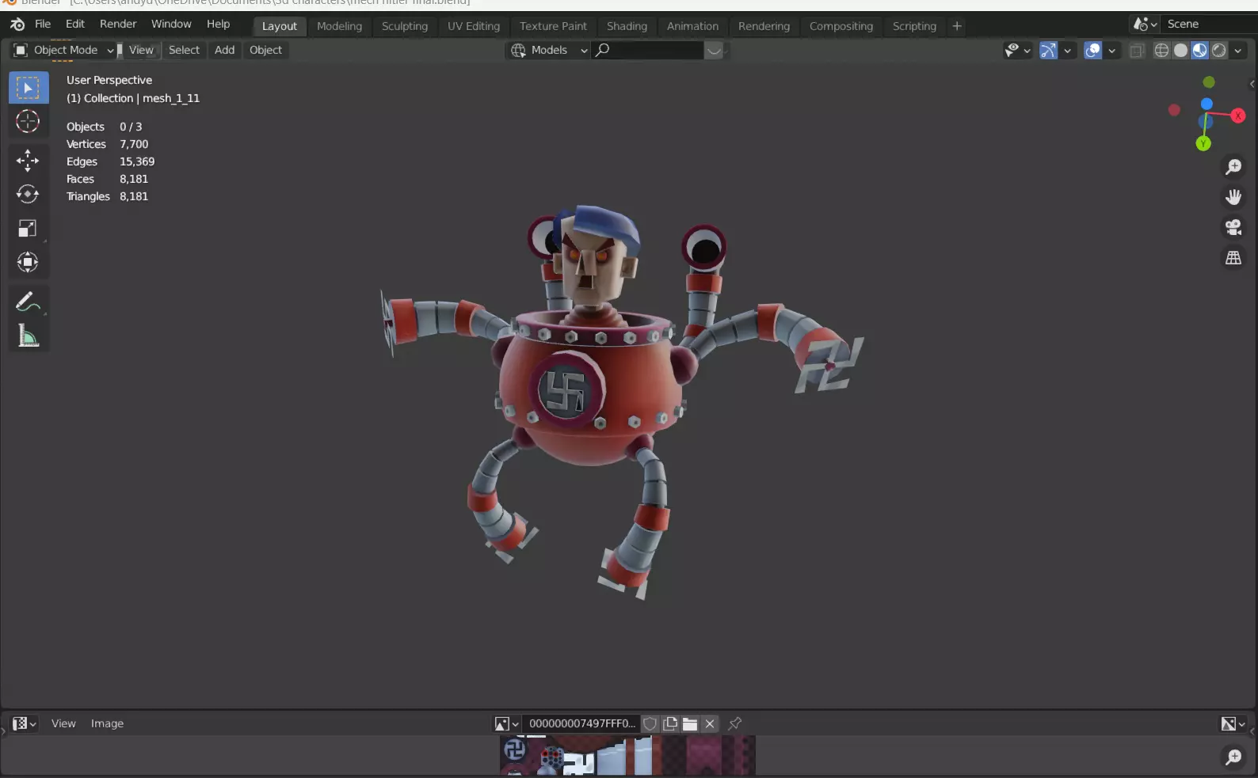
Task: Click the image name field 000000007497FFF0
Action: pyautogui.click(x=581, y=723)
